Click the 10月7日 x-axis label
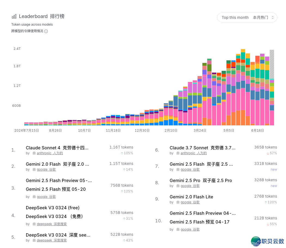 (84, 131)
